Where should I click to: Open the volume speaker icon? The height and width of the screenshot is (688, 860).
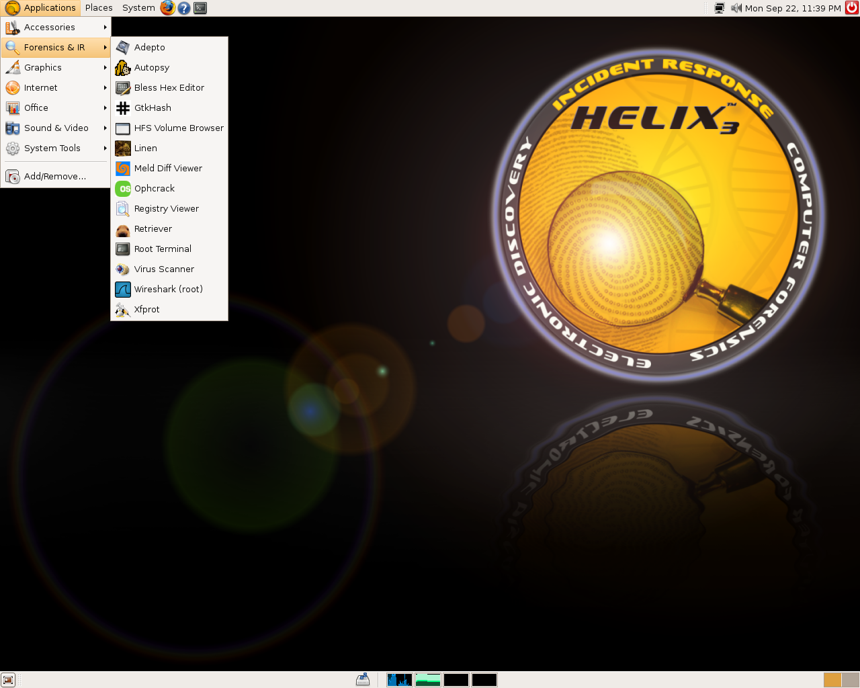point(736,8)
